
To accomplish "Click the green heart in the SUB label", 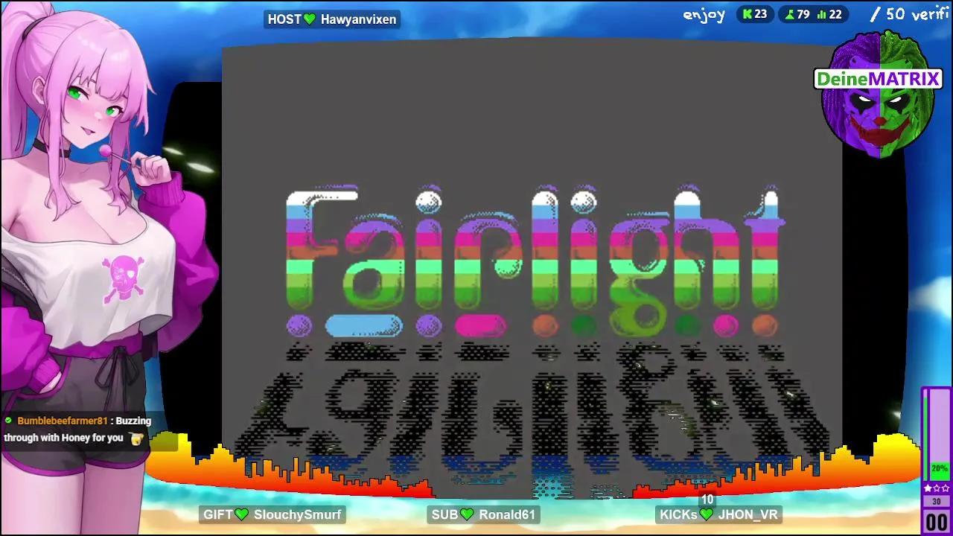I will coord(467,514).
